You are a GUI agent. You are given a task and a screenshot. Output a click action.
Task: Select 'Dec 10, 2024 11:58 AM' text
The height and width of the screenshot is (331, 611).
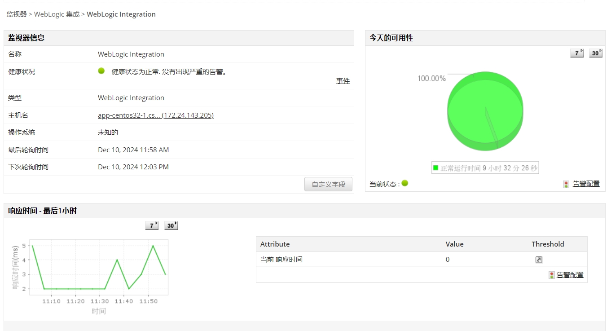133,150
